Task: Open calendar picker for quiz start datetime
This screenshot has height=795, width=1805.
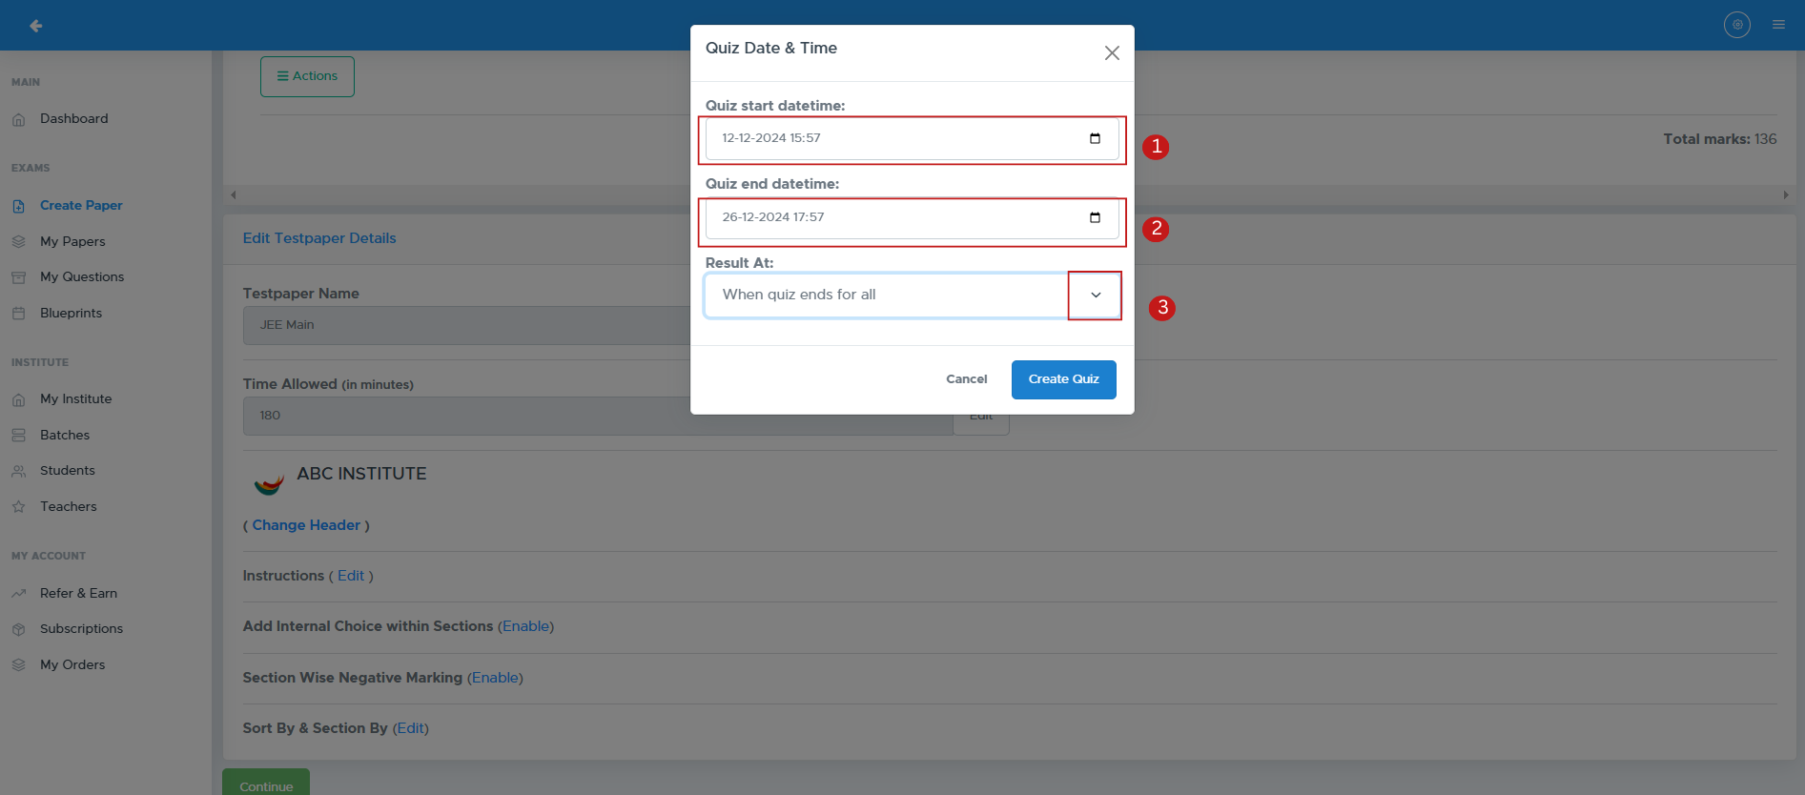Action: [x=1095, y=138]
